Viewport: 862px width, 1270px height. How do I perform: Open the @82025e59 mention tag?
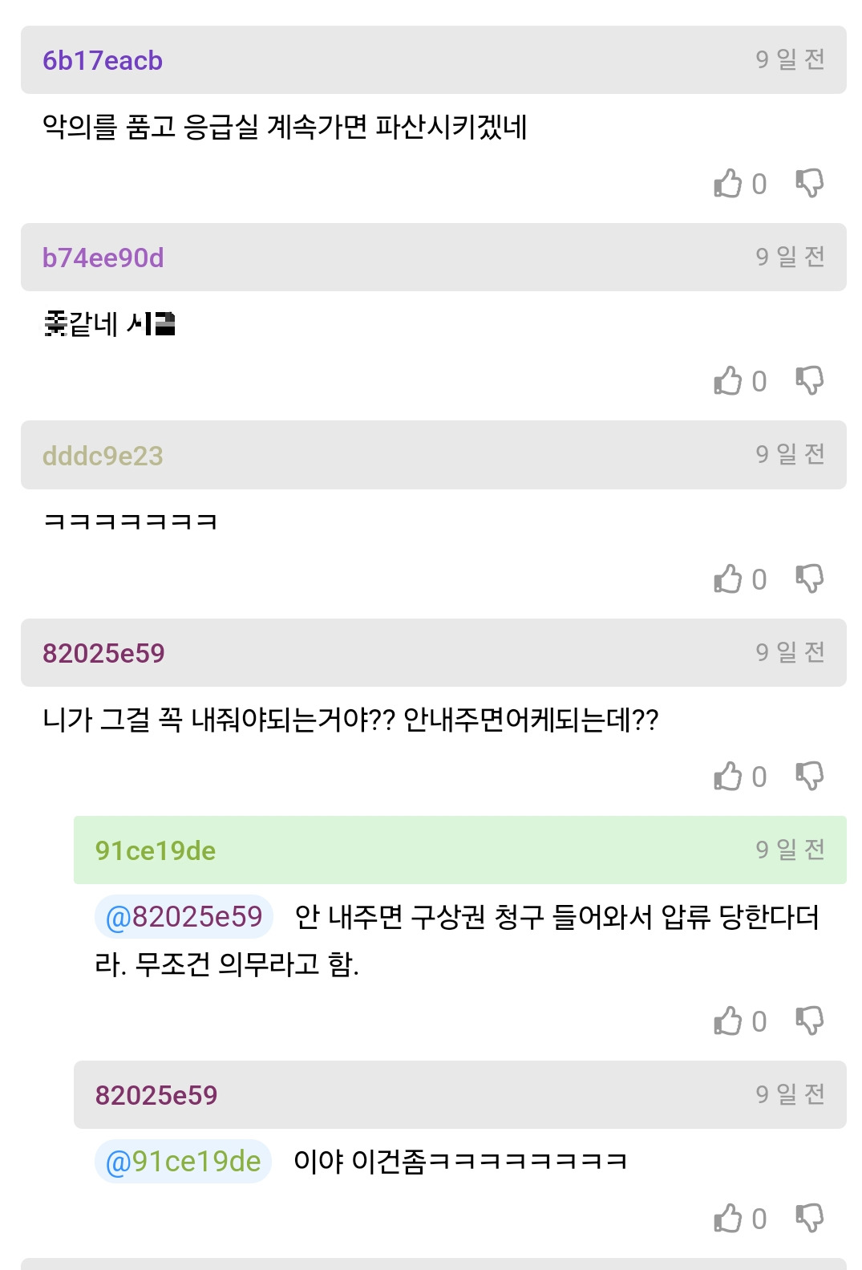tap(184, 916)
